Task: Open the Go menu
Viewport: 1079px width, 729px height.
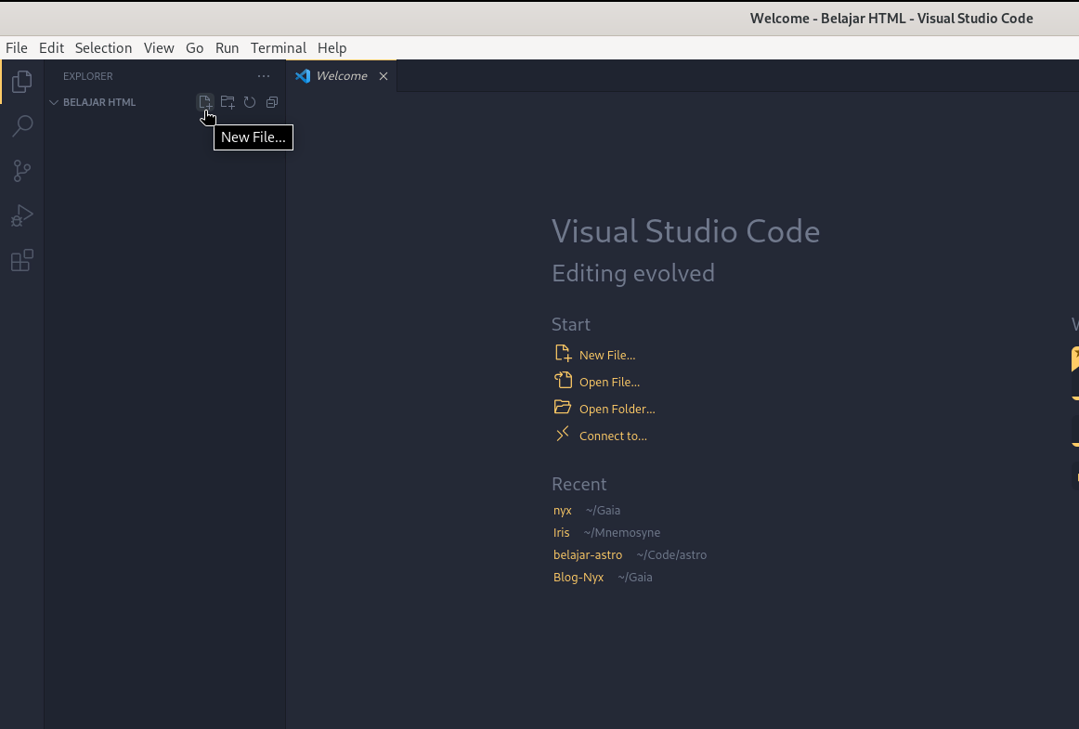Action: pyautogui.click(x=195, y=48)
